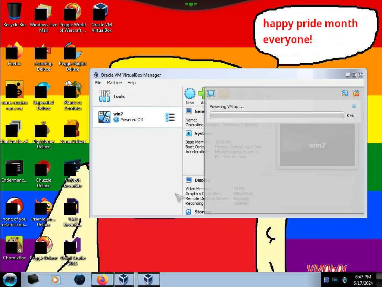Select Tools in the VirtualBox sidebar
The height and width of the screenshot is (287, 382).
pyautogui.click(x=137, y=96)
